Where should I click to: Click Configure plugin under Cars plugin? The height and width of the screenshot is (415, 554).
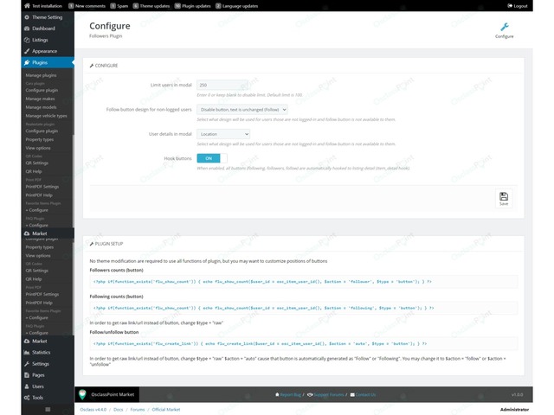(x=42, y=90)
